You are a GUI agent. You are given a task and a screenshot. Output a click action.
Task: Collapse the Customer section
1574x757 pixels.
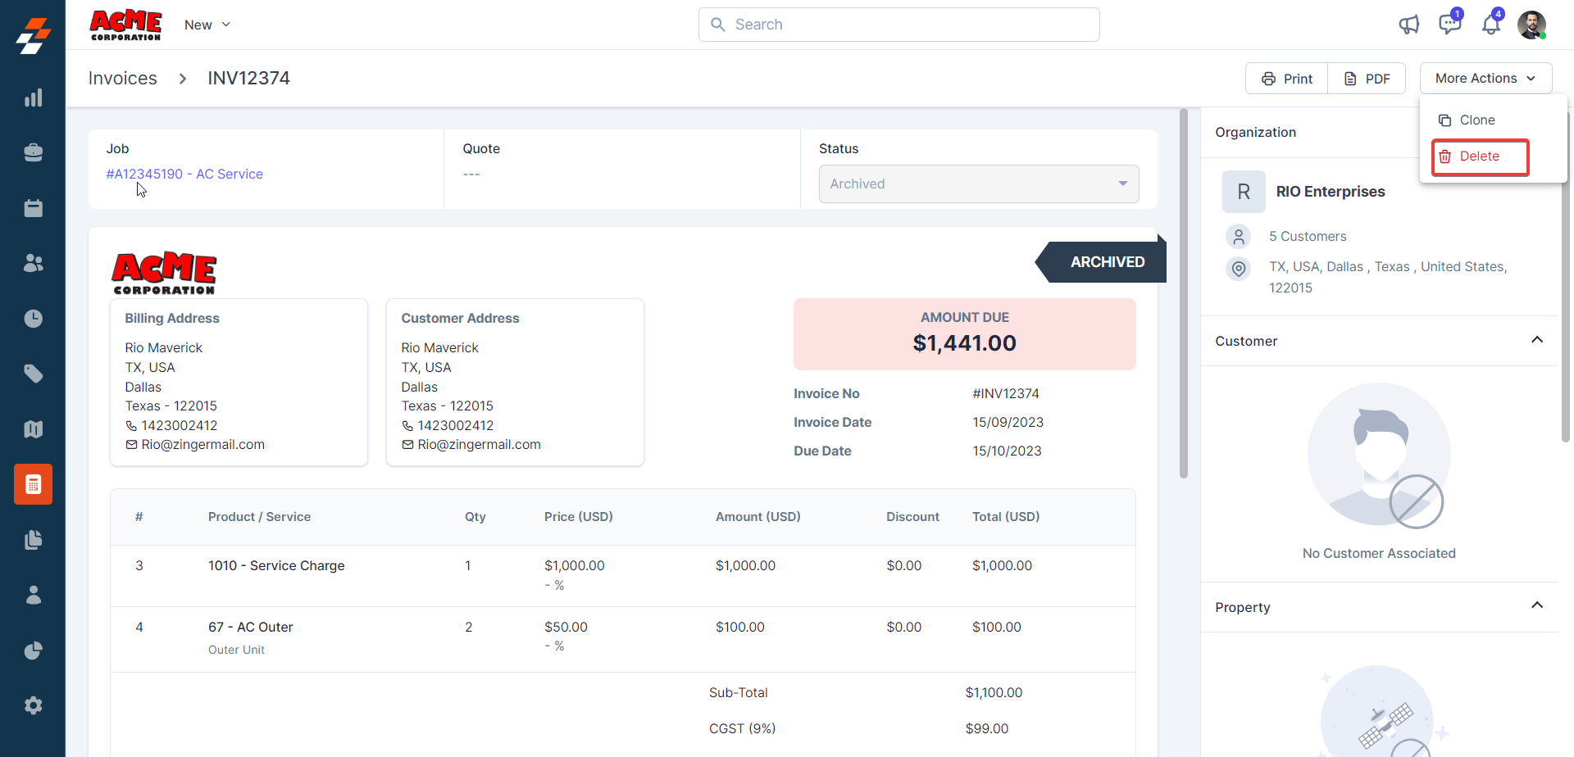(1537, 340)
